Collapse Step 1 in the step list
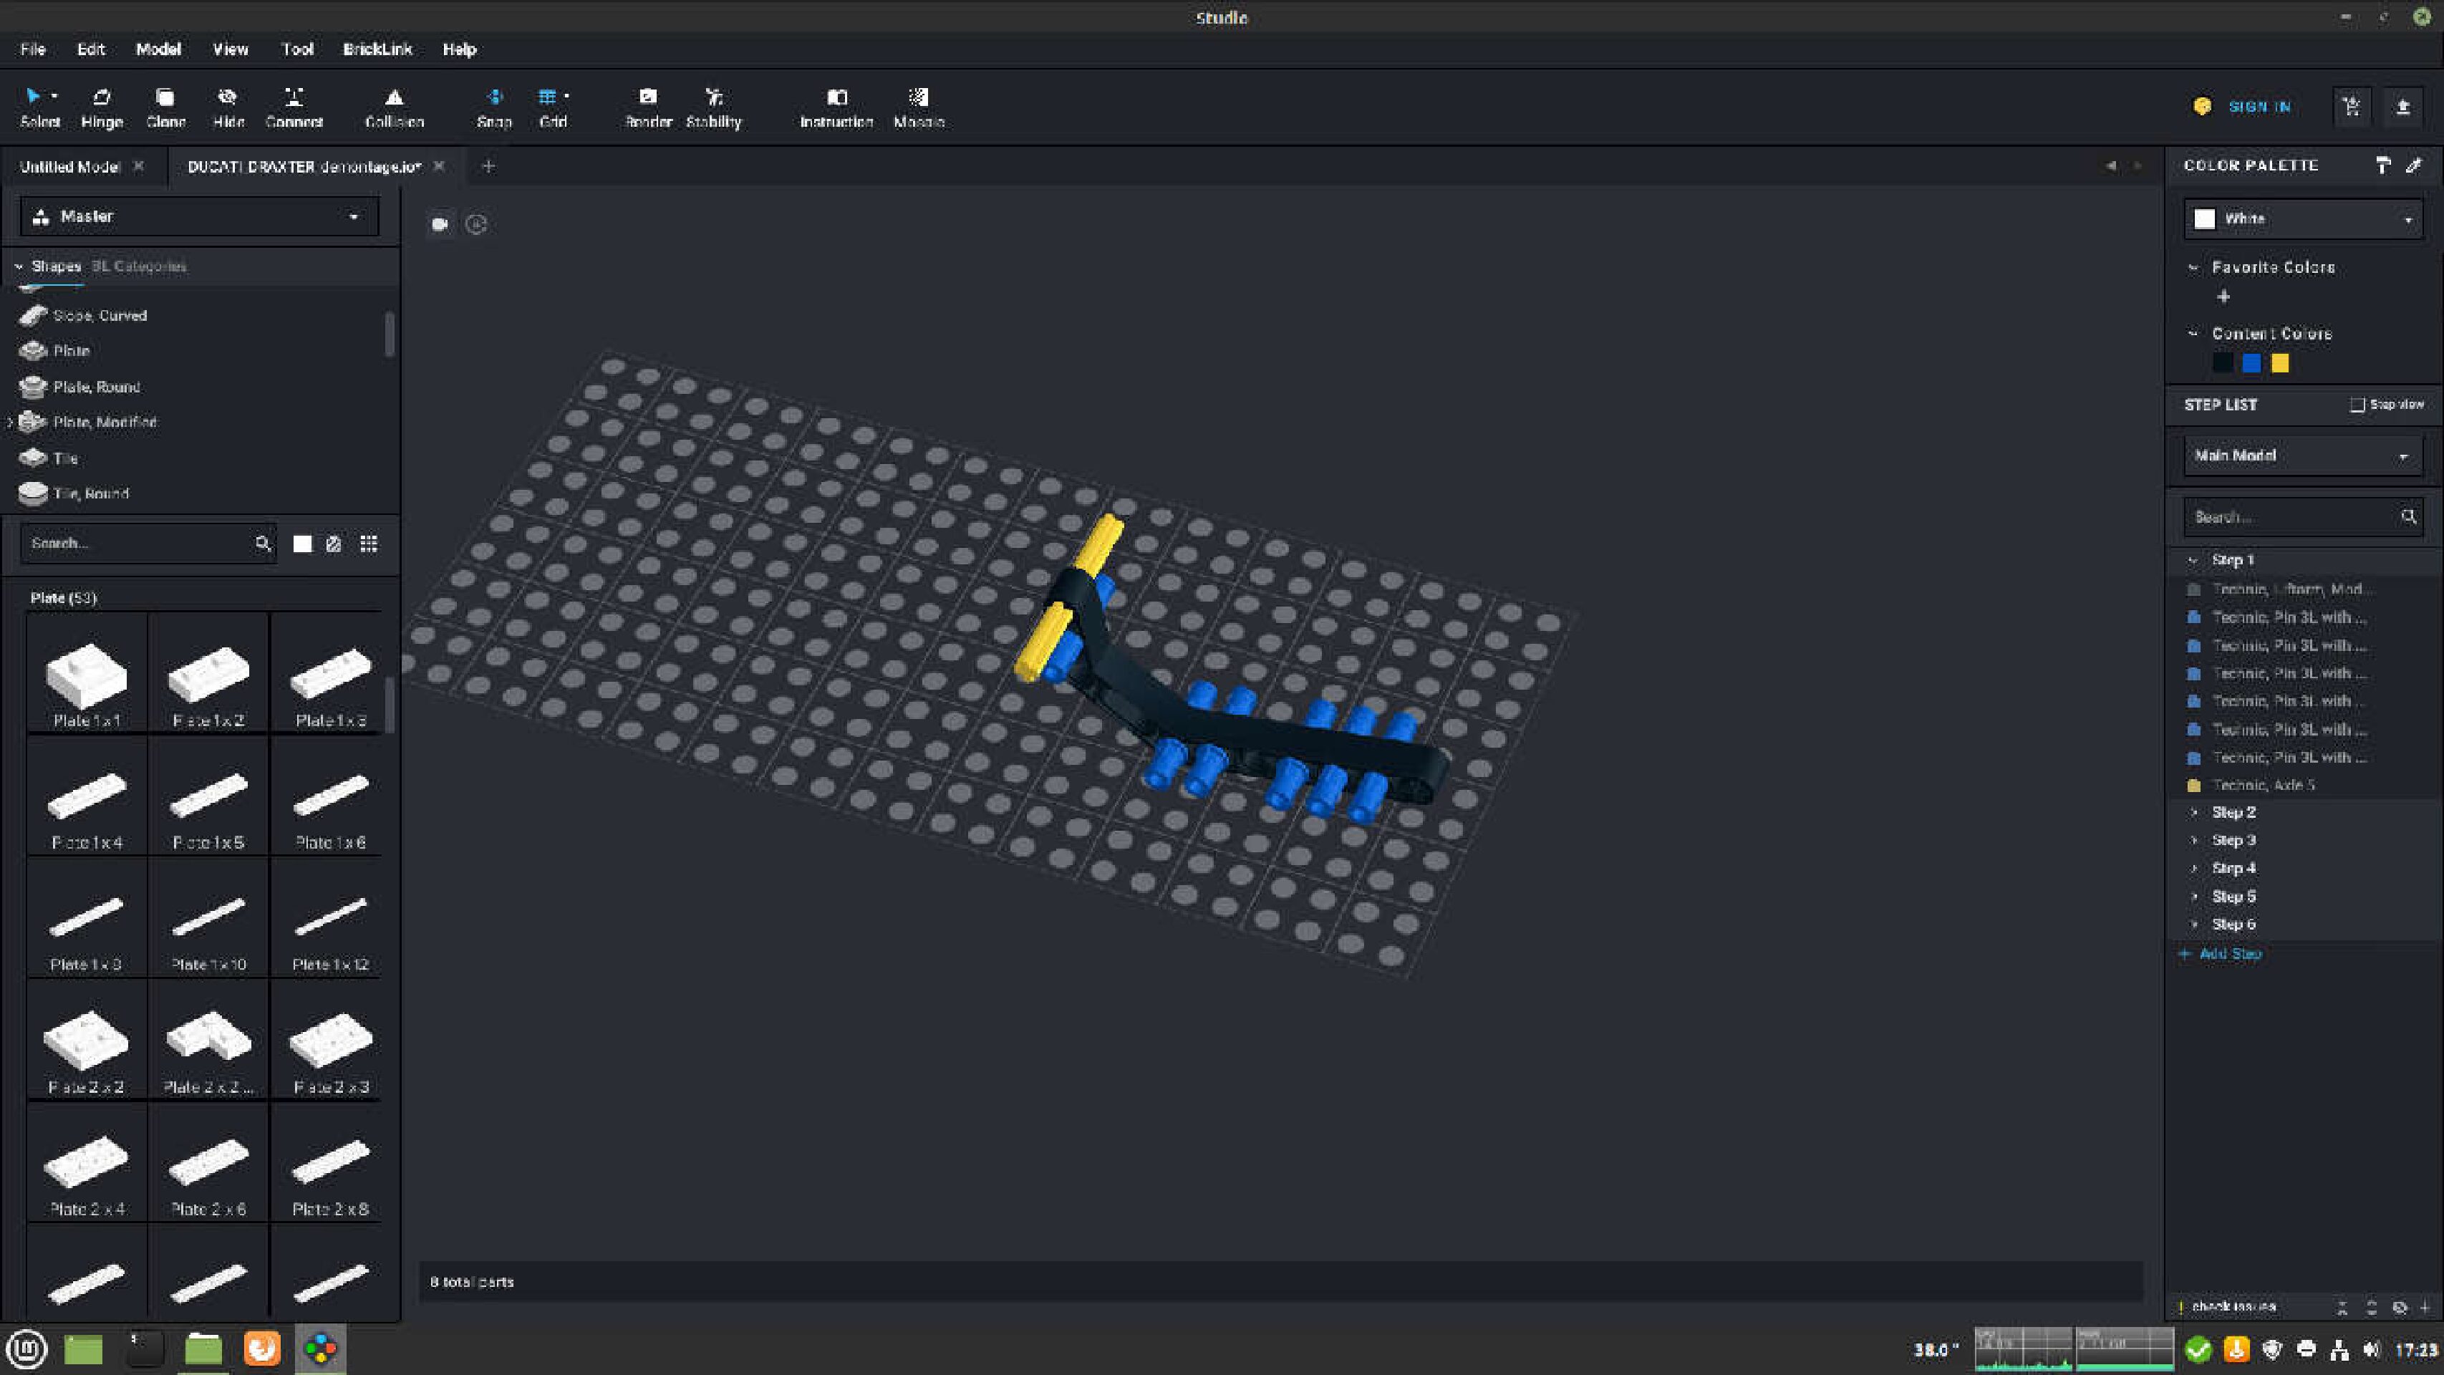This screenshot has height=1375, width=2444. click(2193, 561)
